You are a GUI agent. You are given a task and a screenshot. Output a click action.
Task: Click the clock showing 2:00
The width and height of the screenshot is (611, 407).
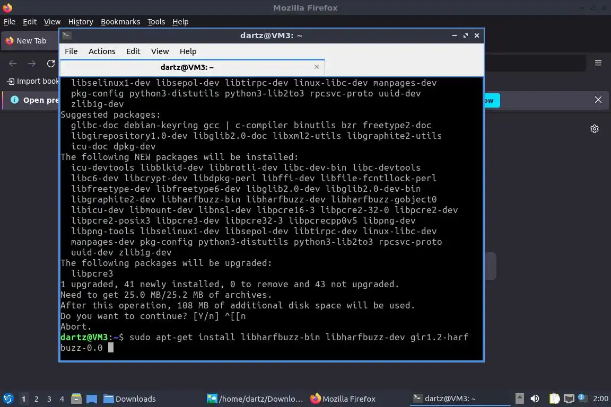click(x=600, y=399)
